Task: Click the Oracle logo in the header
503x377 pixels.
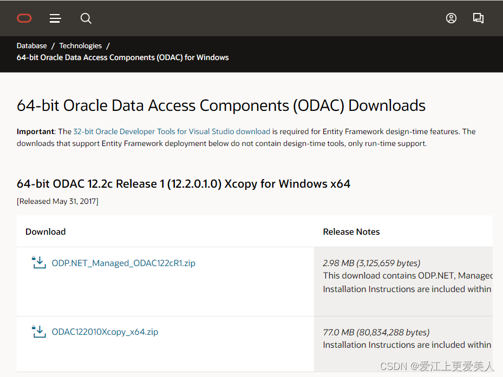Action: [24, 18]
